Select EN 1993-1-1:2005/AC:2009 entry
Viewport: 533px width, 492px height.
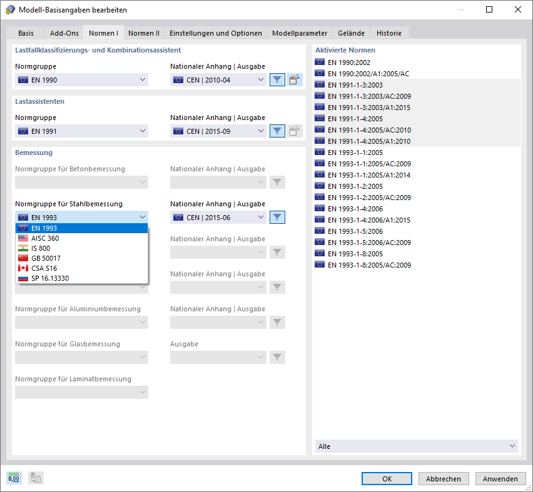[x=417, y=163]
